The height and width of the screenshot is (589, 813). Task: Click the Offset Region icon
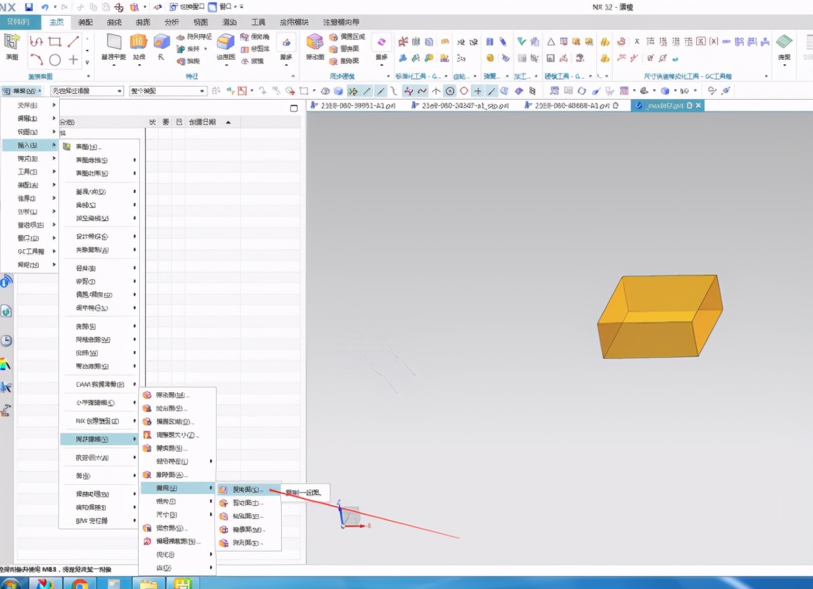pyautogui.click(x=334, y=37)
